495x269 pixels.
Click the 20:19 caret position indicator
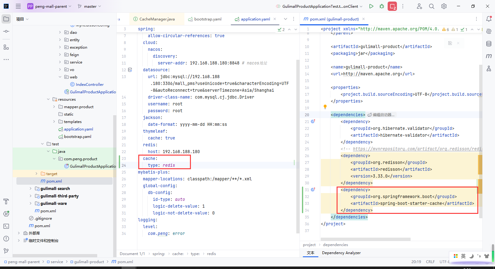[x=416, y=262]
